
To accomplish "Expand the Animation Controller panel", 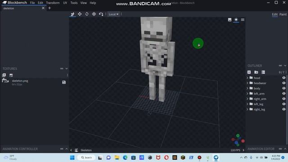I will tap(67, 149).
